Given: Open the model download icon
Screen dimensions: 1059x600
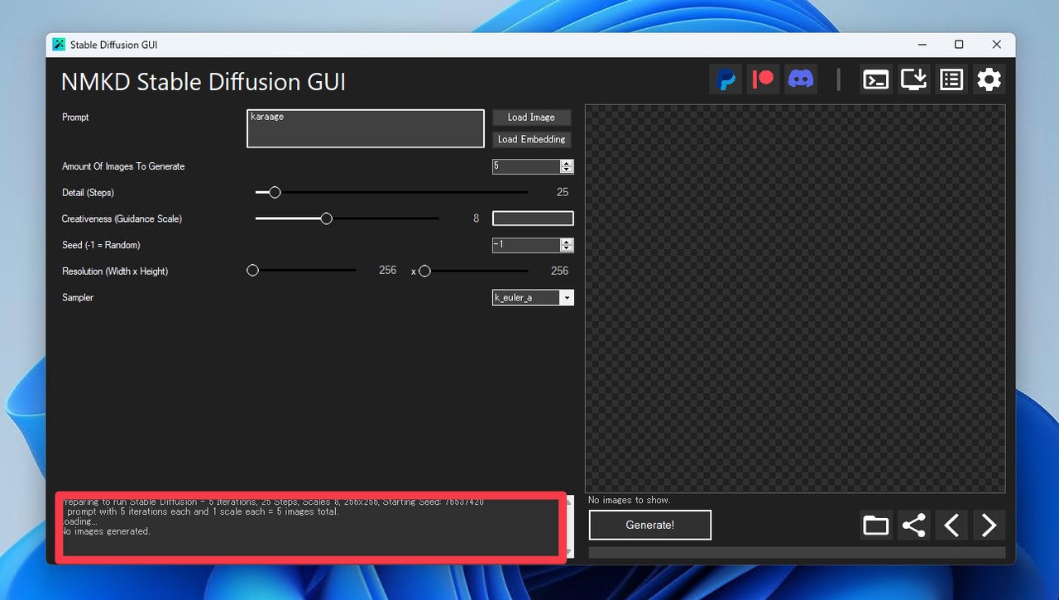Looking at the screenshot, I should tap(913, 79).
